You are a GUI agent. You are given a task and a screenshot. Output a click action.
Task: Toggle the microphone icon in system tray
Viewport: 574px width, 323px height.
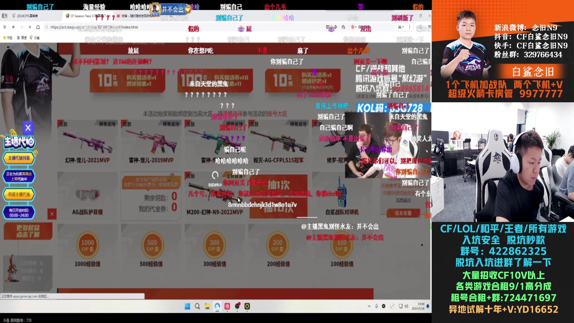click(377, 306)
